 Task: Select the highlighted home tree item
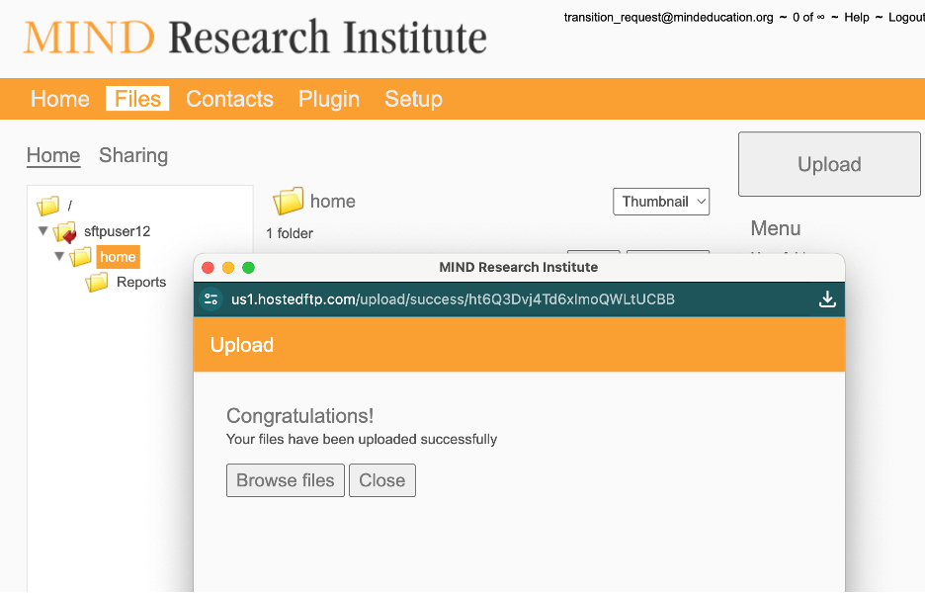pyautogui.click(x=118, y=257)
